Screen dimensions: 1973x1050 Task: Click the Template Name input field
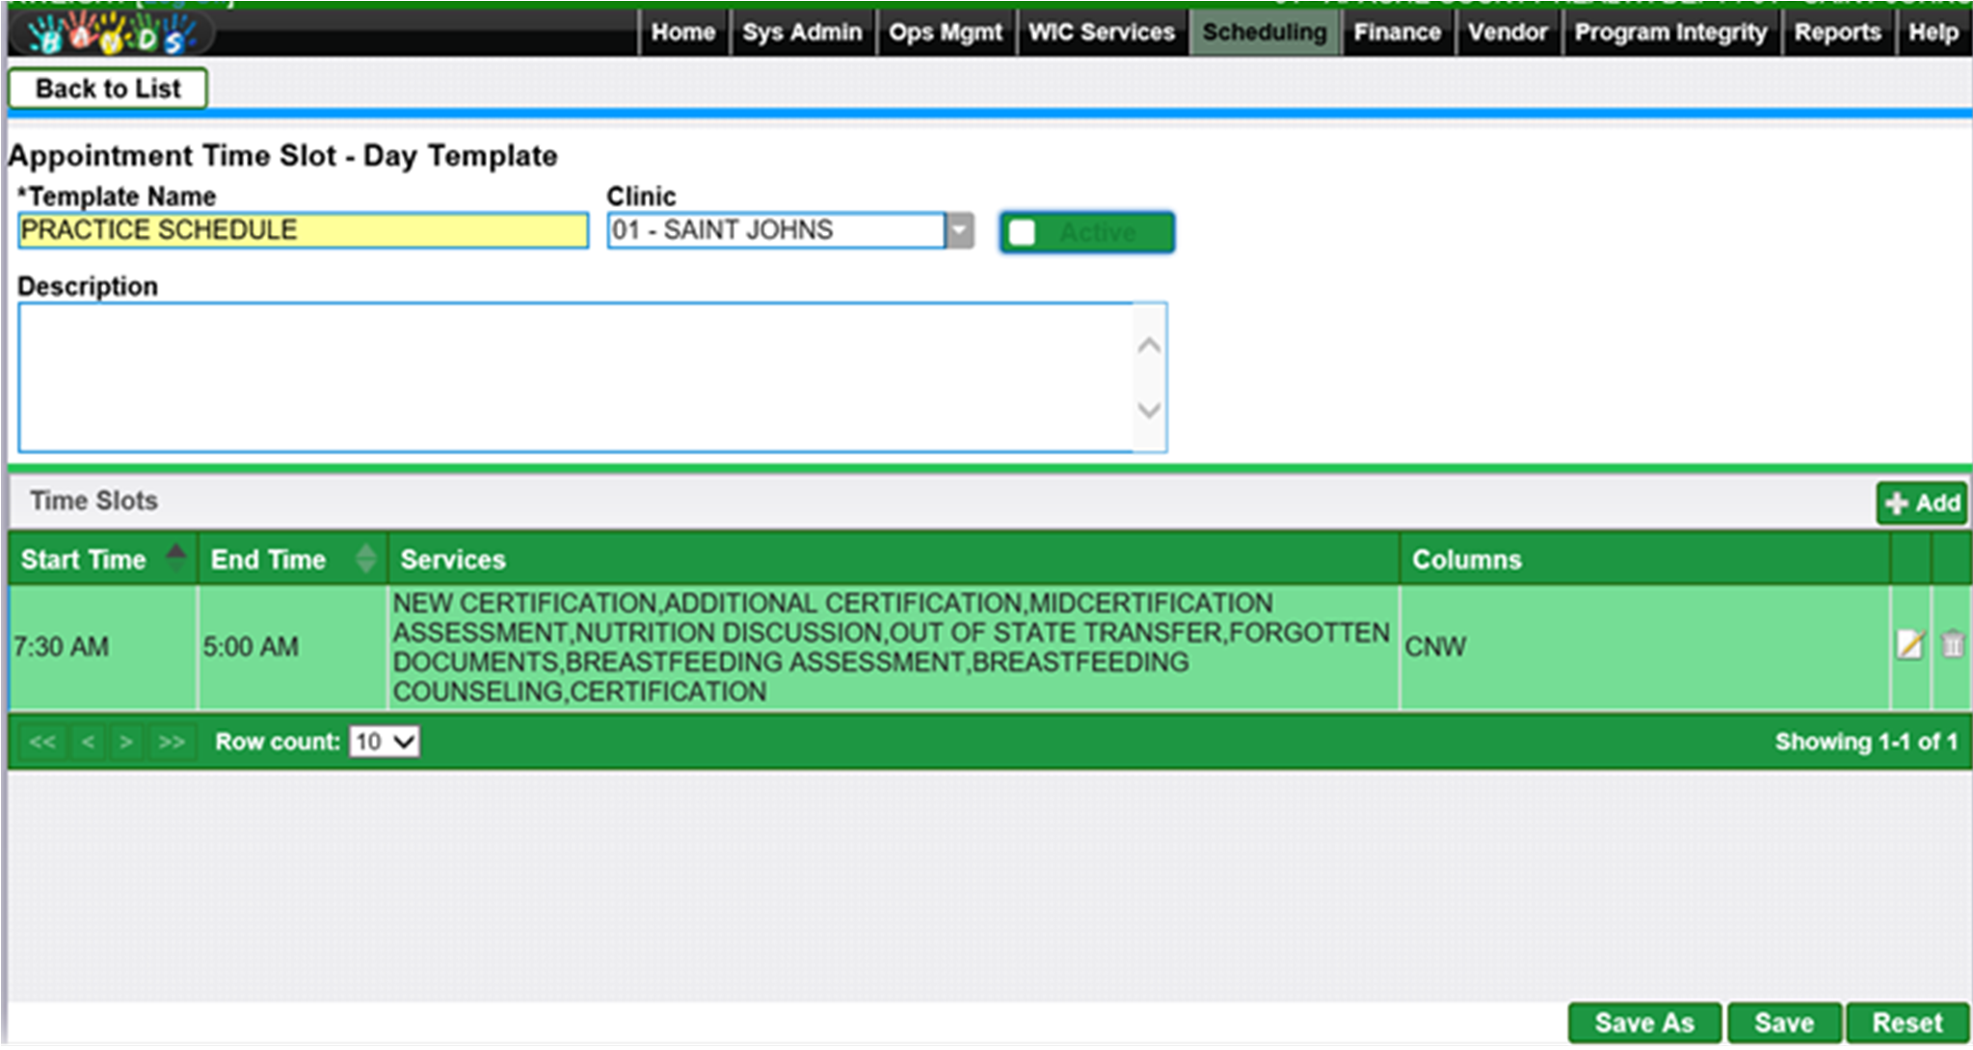coord(303,231)
